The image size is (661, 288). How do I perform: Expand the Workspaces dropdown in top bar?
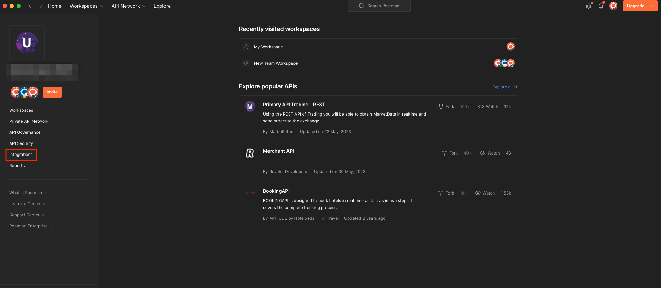point(86,6)
